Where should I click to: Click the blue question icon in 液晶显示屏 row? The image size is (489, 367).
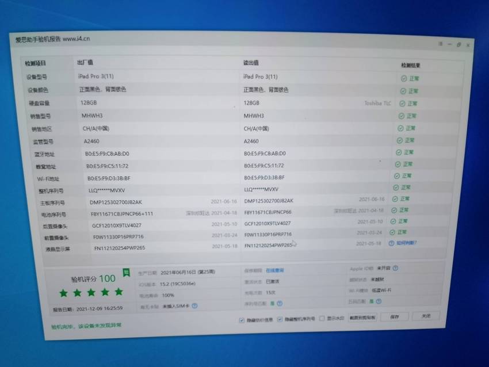pyautogui.click(x=391, y=243)
